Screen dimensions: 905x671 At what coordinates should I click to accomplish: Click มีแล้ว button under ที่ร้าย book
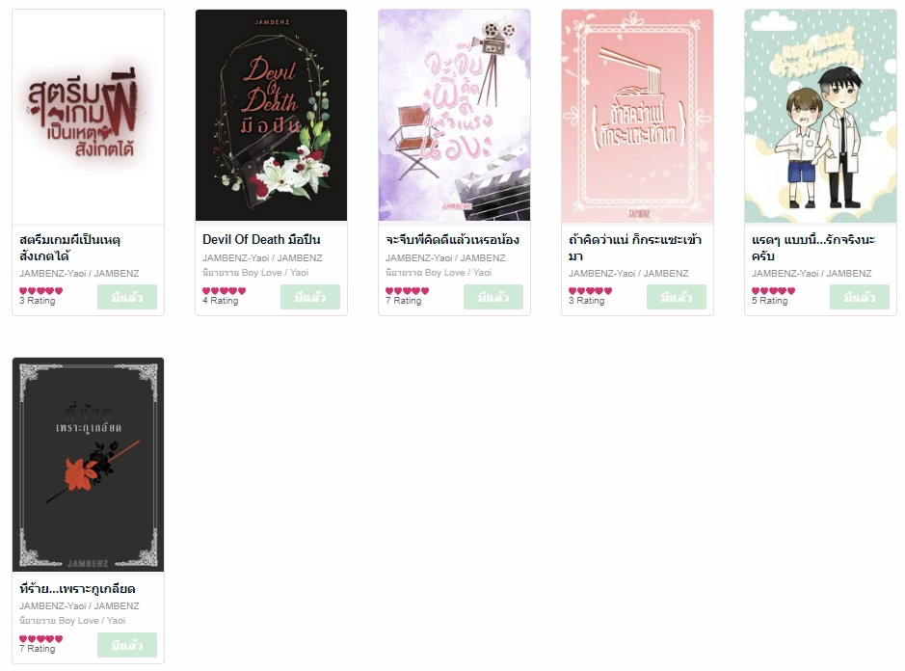point(127,645)
